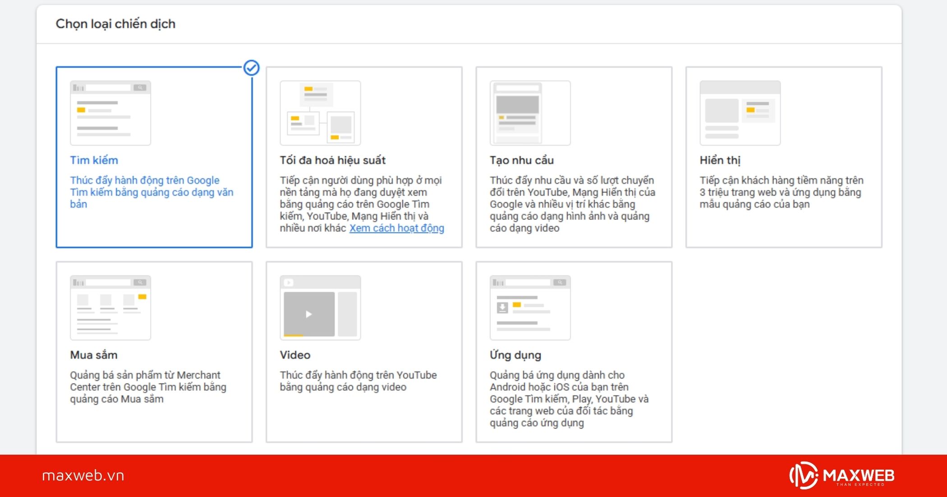
Task: Click the Hiển thị campaign illustration icon
Action: coord(740,113)
